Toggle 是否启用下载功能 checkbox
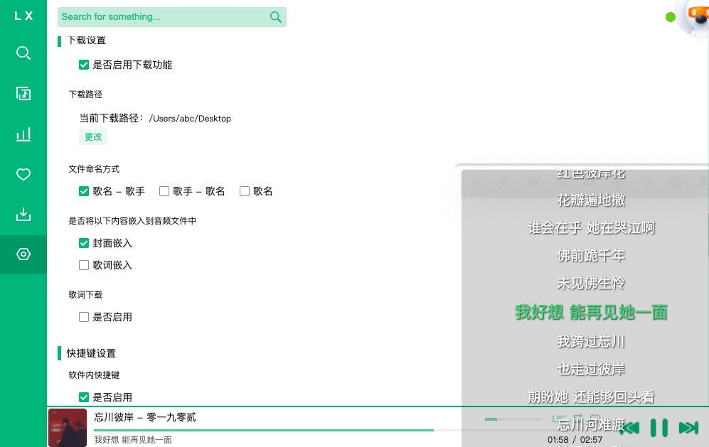This screenshot has width=709, height=447. point(84,65)
